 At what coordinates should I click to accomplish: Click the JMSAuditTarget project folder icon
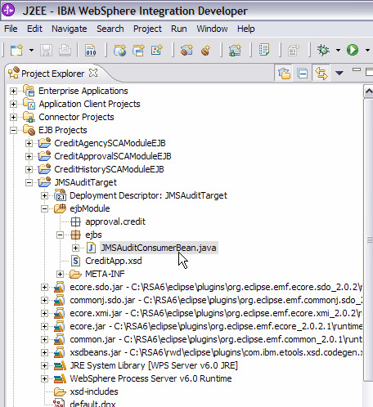point(44,182)
